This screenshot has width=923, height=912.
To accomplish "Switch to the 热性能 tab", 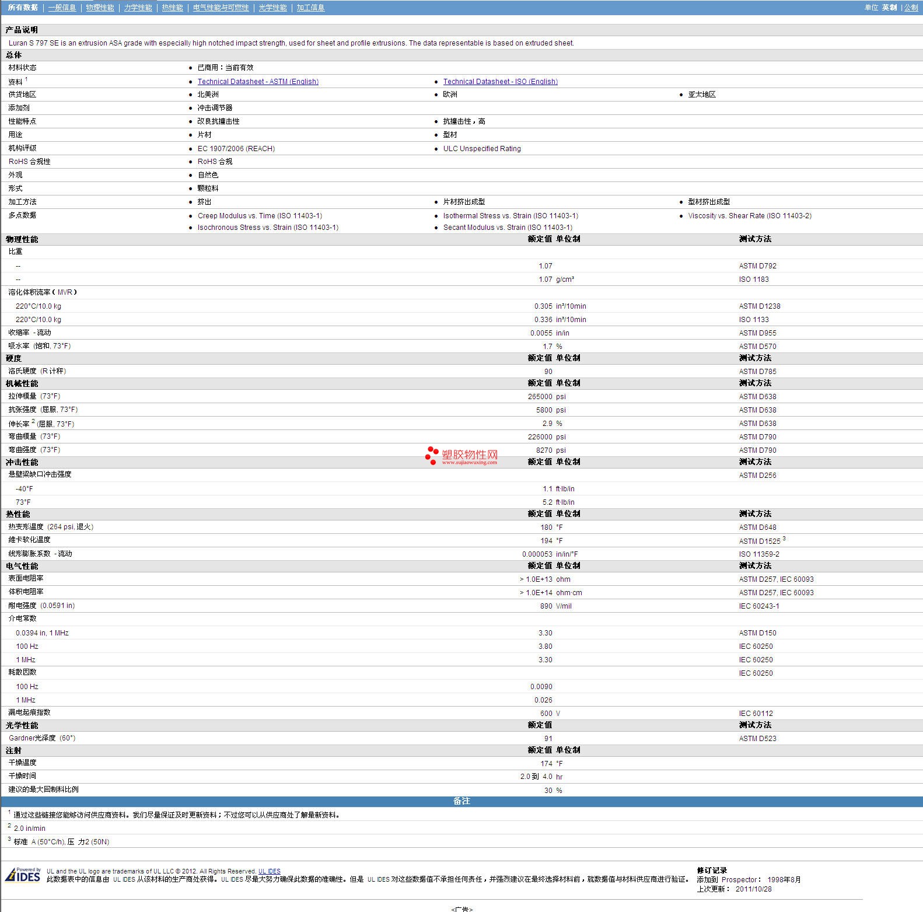I will click(x=172, y=8).
